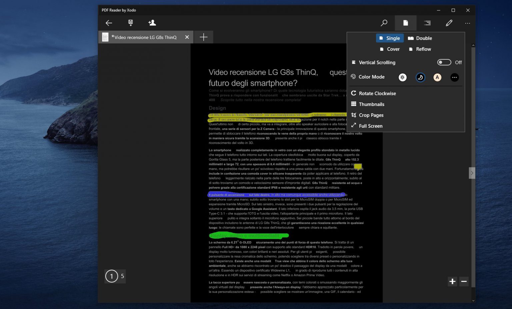Screen dimensions: 512x309
Task: Click the Thumbnails grid icon
Action: (x=353, y=104)
